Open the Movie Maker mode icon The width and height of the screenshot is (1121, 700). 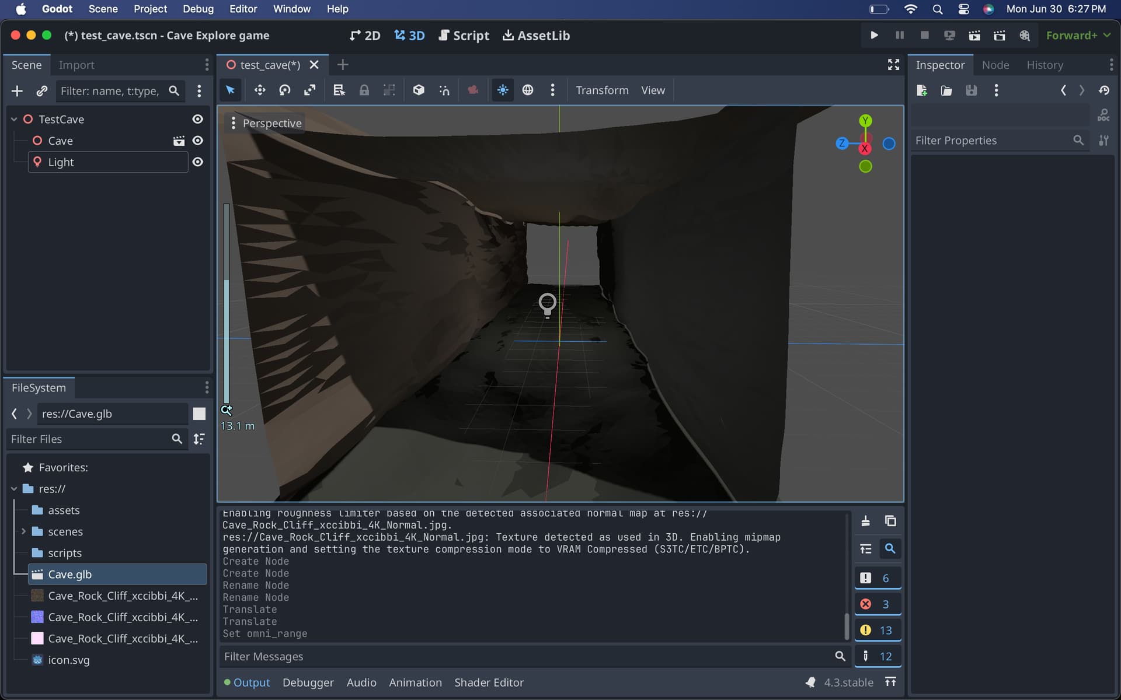coord(1025,36)
